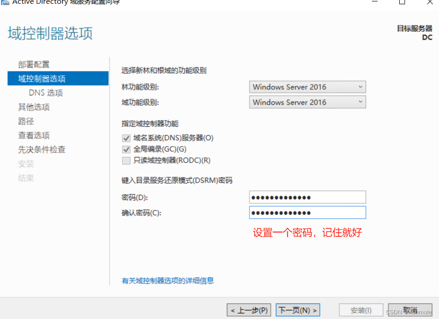Open the 先决条件检查 step

[x=42, y=149]
